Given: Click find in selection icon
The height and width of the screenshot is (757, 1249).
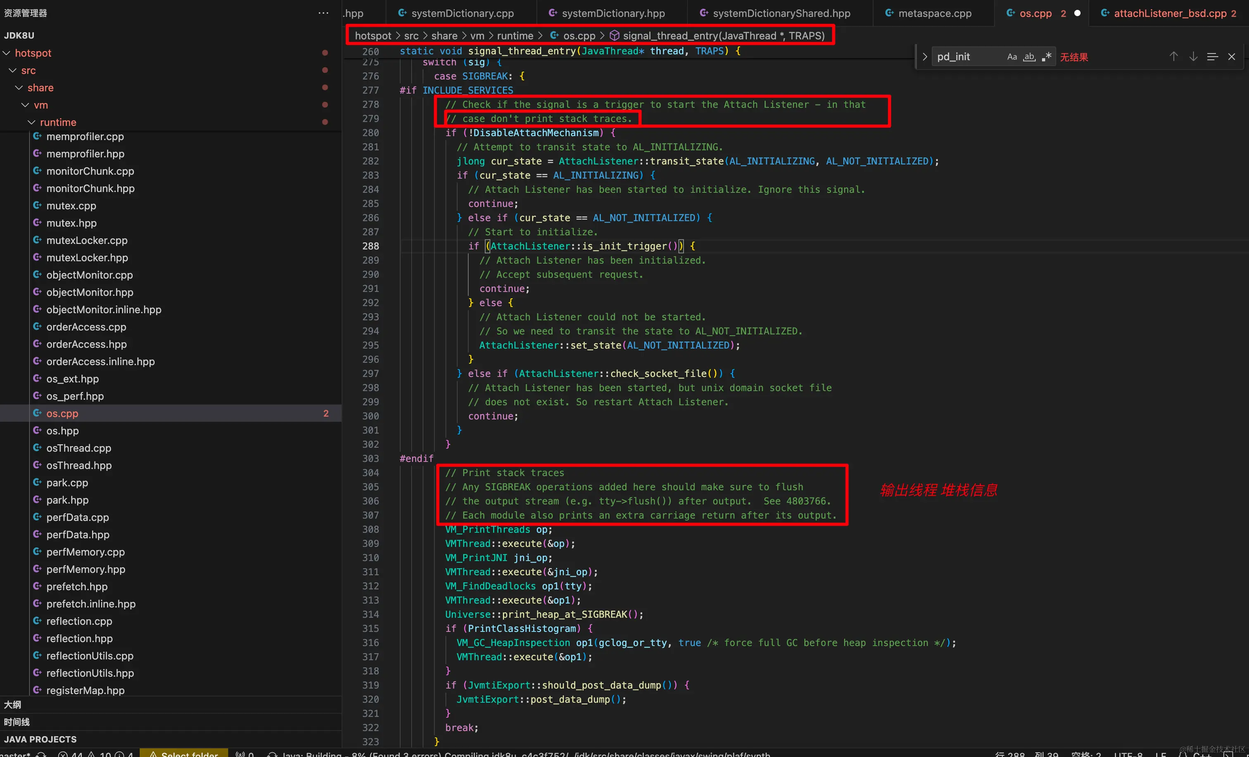Looking at the screenshot, I should click(x=1212, y=57).
